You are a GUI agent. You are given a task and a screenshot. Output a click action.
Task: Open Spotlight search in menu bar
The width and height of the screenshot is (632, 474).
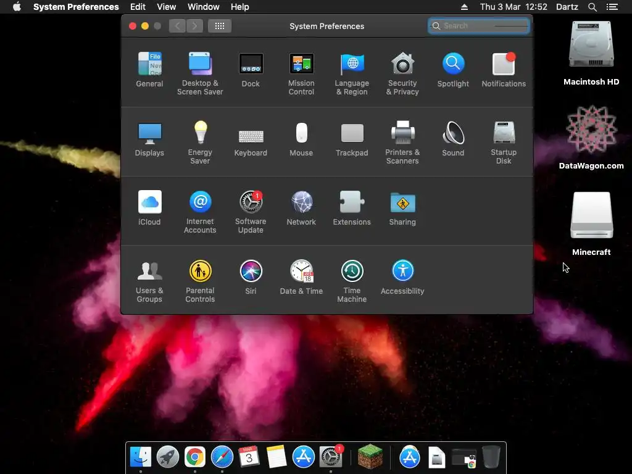tap(592, 7)
